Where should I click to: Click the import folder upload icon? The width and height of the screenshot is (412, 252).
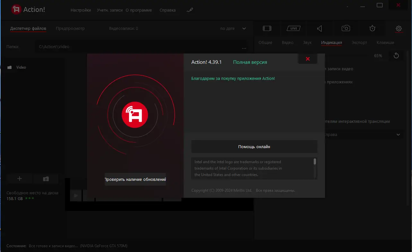46,179
